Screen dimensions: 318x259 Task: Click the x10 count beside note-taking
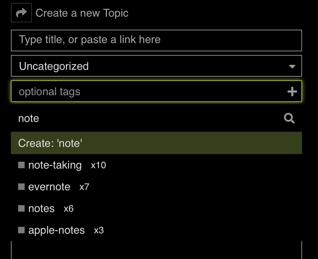(99, 165)
